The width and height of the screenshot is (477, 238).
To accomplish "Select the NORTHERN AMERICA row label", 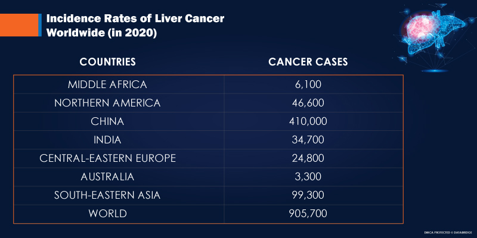I will pyautogui.click(x=107, y=103).
